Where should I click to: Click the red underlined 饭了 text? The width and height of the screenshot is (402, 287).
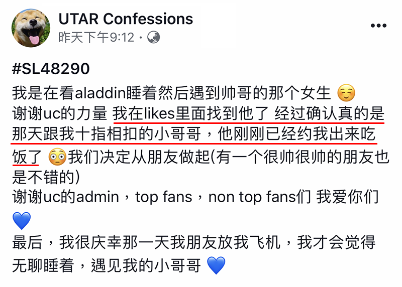pos(27,157)
